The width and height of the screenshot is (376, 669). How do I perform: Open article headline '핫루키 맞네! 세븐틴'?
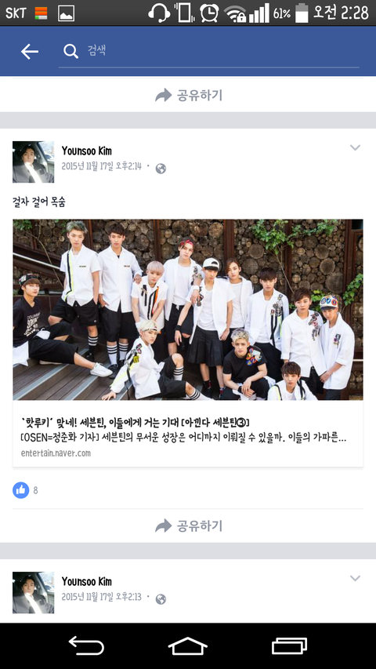click(x=136, y=422)
